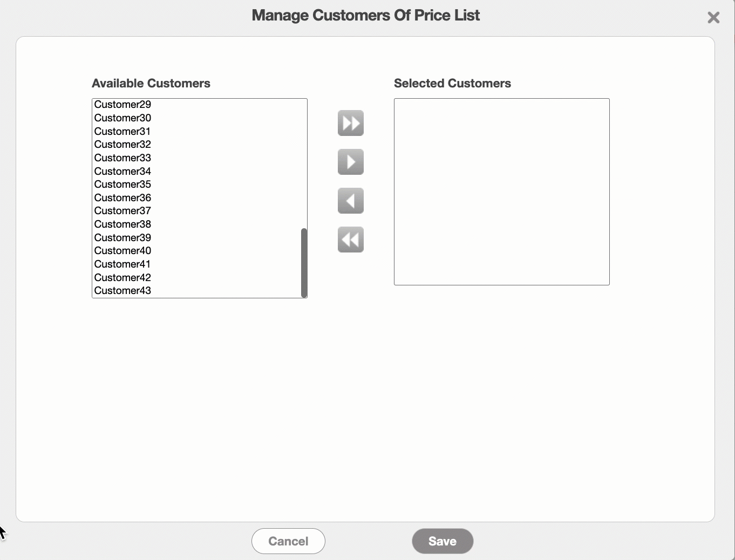735x560 pixels.
Task: Select Customer38 list entry
Action: click(x=122, y=224)
